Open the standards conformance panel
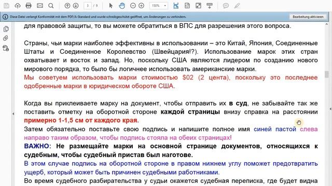Viewport: 332px width, 186px height. (x=6, y=48)
